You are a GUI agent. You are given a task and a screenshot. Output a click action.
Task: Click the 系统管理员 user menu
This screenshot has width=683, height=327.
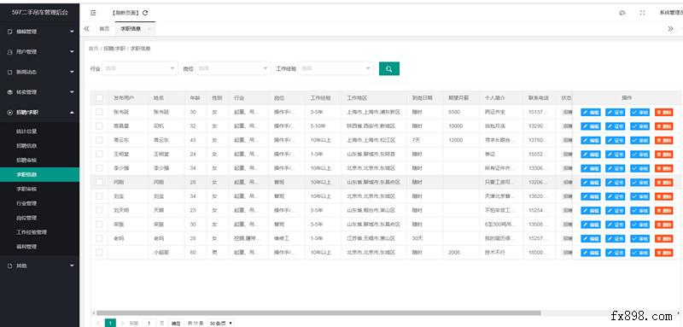[x=671, y=13]
